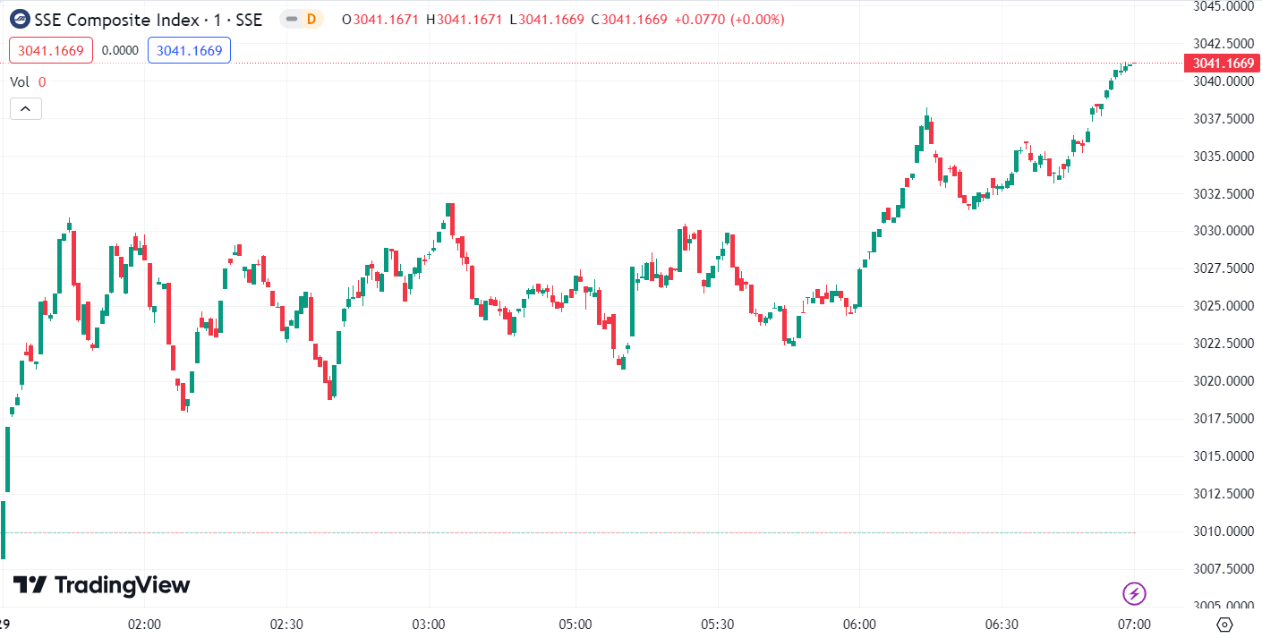Click the 07:00 label on time axis

1134,624
